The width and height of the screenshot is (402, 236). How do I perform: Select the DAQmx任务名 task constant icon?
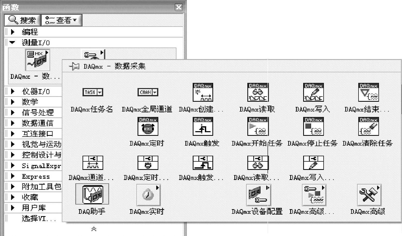point(93,92)
